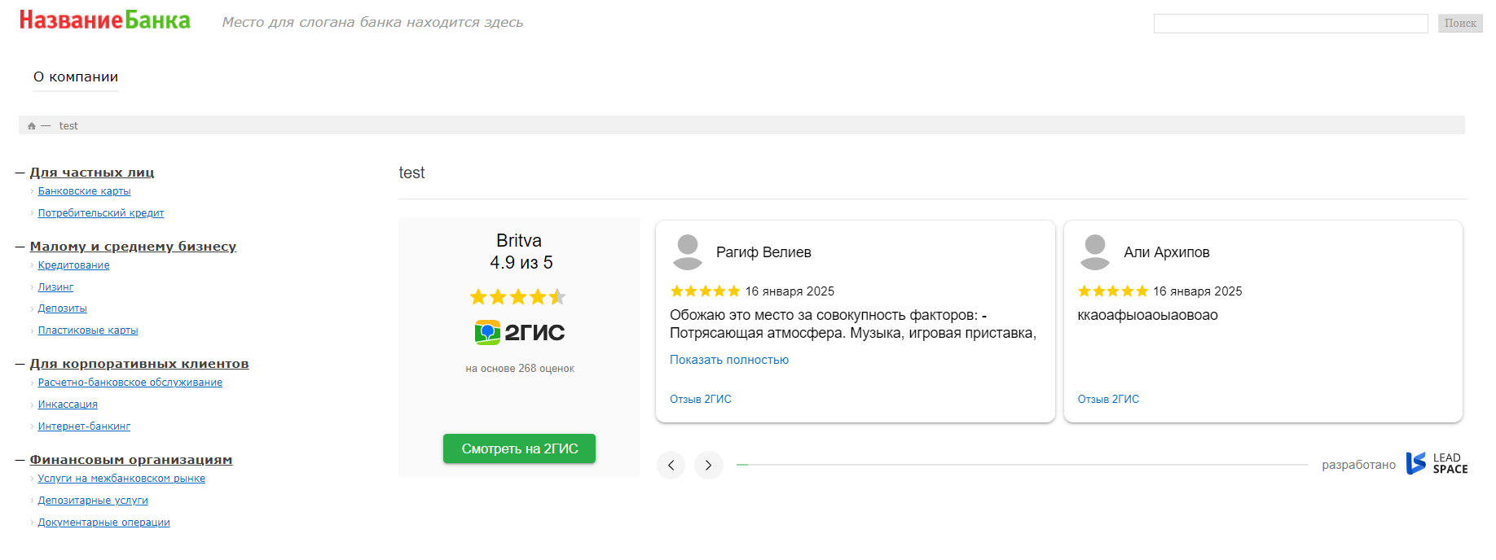The image size is (1496, 560).
Task: Open the Лизинг link
Action: [55, 287]
